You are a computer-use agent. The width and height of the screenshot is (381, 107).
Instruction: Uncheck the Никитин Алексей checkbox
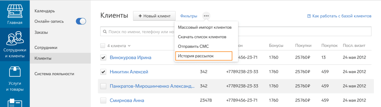click(103, 72)
